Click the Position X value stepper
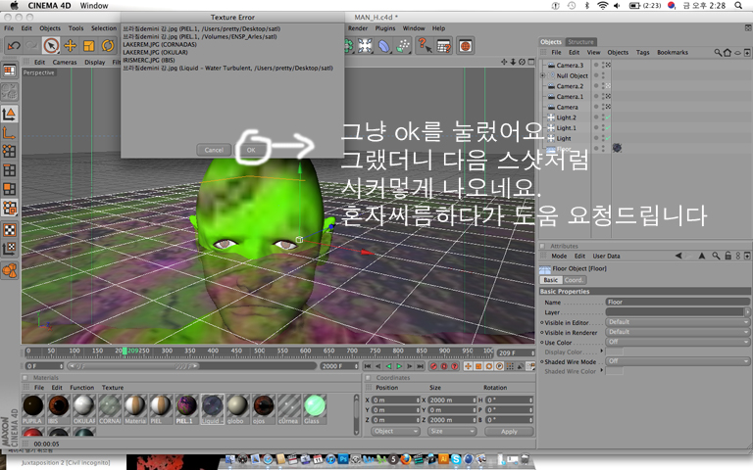This screenshot has width=753, height=470. (x=418, y=399)
